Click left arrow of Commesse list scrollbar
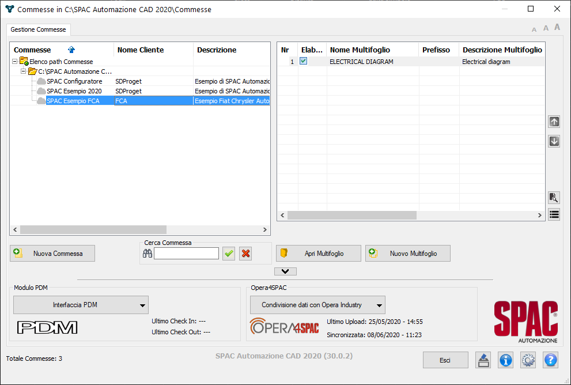Image resolution: width=571 pixels, height=385 pixels. [15, 229]
